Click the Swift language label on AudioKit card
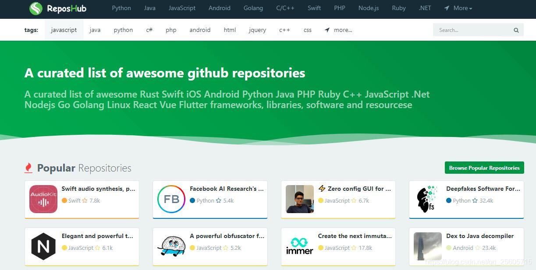 [x=75, y=200]
